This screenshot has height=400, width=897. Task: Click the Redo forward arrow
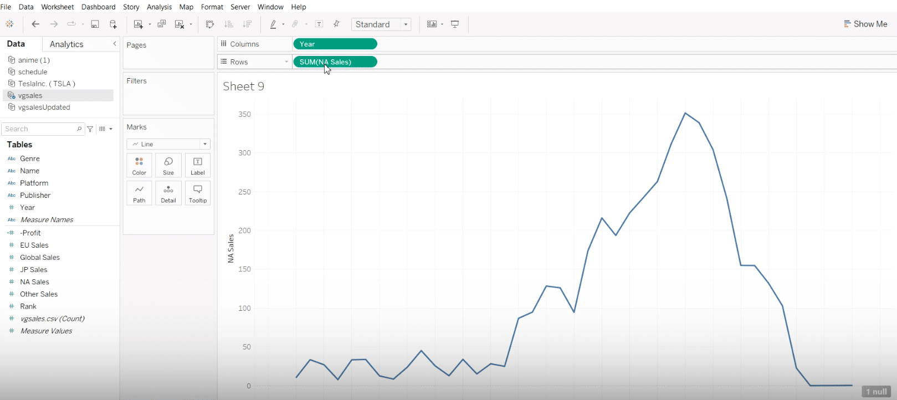(x=54, y=24)
